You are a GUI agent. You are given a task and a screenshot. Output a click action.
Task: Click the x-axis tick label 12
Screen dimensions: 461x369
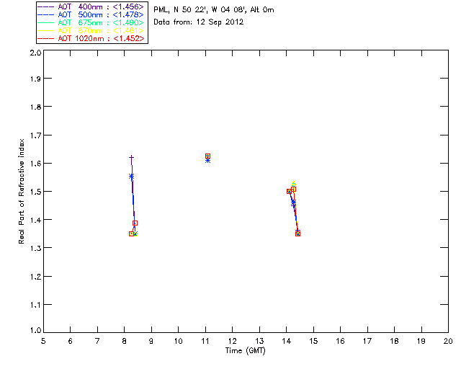pyautogui.click(x=232, y=341)
